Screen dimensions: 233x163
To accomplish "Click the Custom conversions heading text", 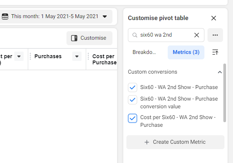I will tap(153, 72).
